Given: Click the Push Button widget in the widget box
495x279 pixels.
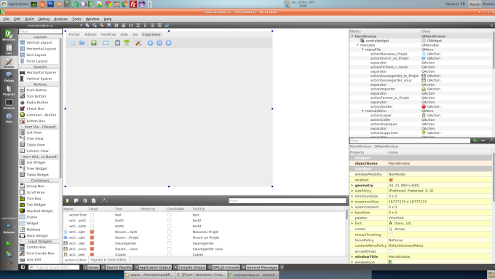Looking at the screenshot, I should [x=36, y=90].
